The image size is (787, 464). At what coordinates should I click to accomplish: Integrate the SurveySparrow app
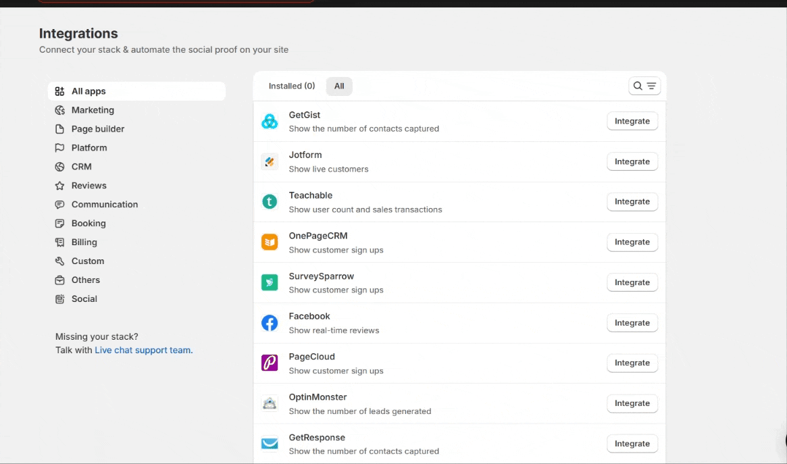tap(632, 282)
